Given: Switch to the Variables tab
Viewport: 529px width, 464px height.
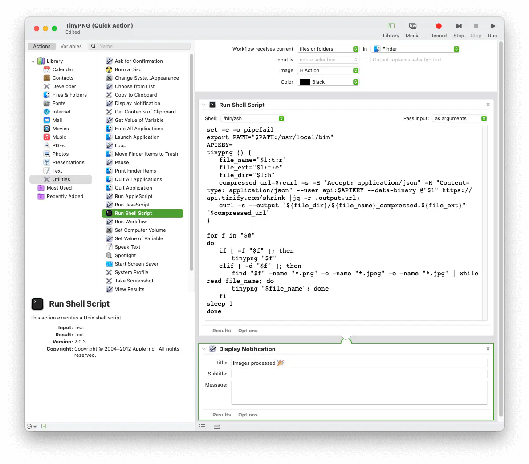Looking at the screenshot, I should click(71, 46).
